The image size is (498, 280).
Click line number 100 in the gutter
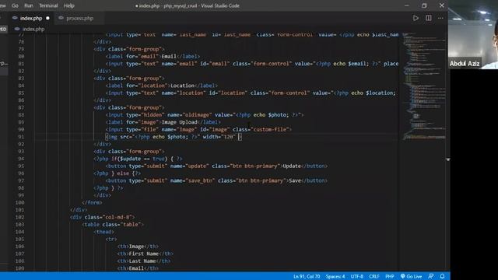pos(19,202)
